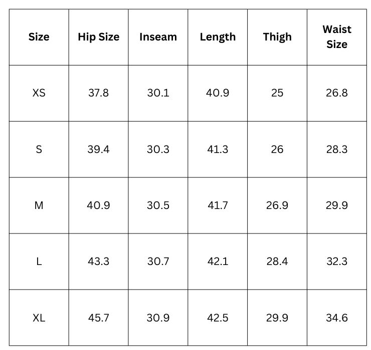Click the S inseam value 30.3
This screenshot has width=371, height=350.
click(158, 149)
